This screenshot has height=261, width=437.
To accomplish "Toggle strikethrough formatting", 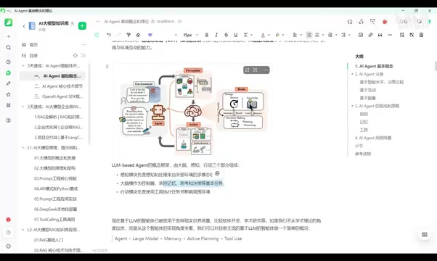I will tap(226, 35).
